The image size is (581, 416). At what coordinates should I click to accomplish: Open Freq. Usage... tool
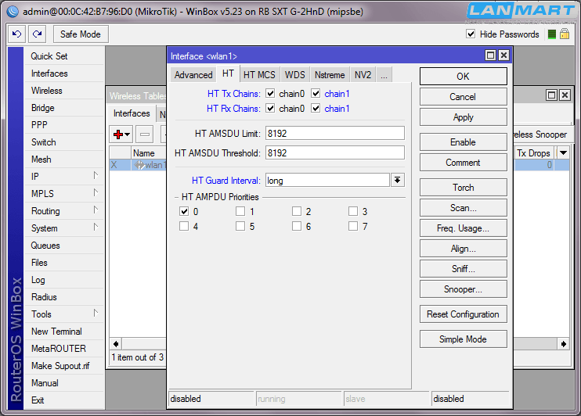(x=464, y=228)
